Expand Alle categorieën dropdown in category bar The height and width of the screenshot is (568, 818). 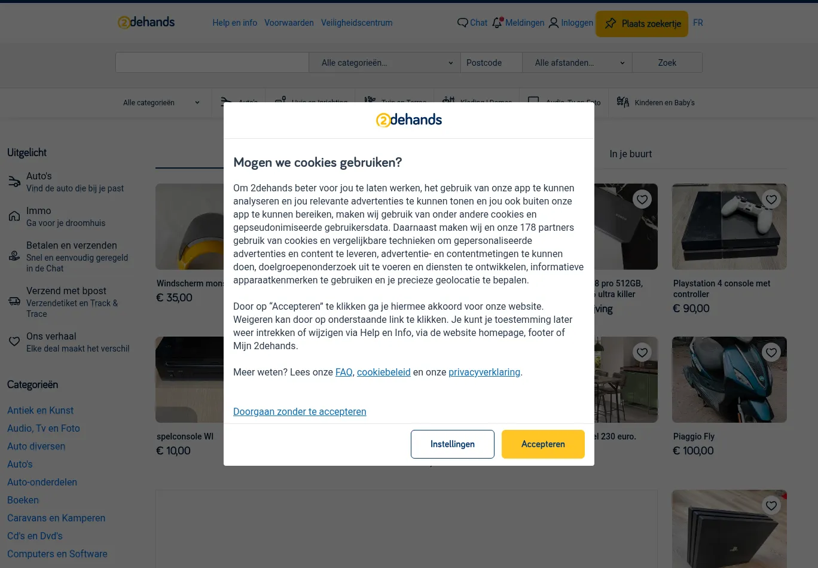pos(161,103)
